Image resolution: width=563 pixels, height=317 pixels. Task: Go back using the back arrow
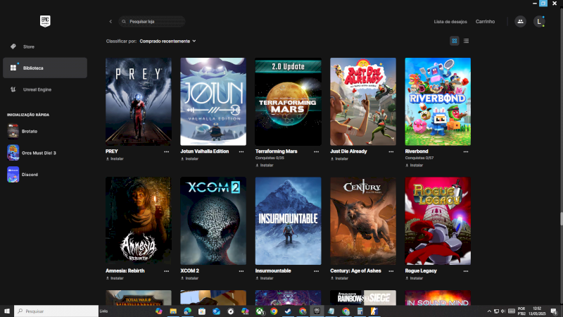(x=110, y=22)
